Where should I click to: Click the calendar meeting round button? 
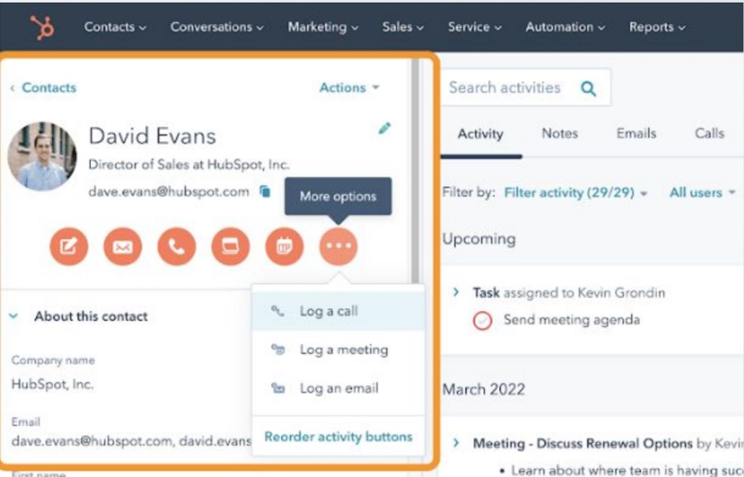284,246
